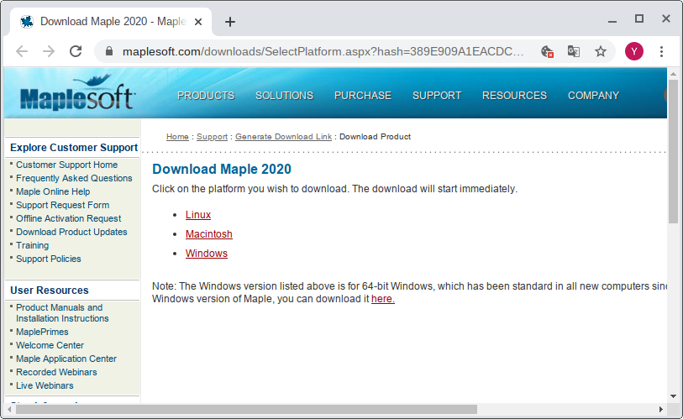Screen dimensions: 683x419
Task: Maximize the browser window
Action: (x=639, y=18)
